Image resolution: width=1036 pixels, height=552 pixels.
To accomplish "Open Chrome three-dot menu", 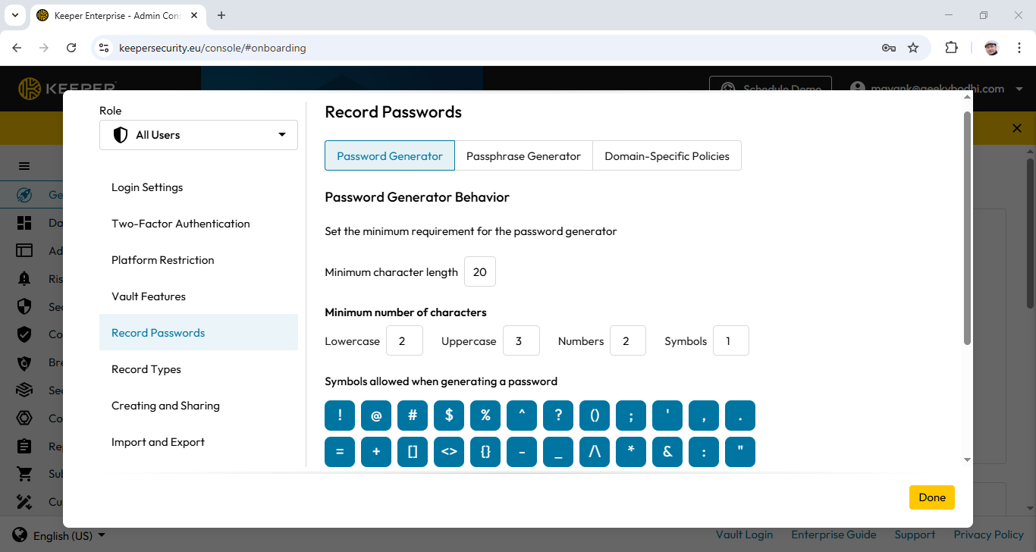I will click(1019, 48).
